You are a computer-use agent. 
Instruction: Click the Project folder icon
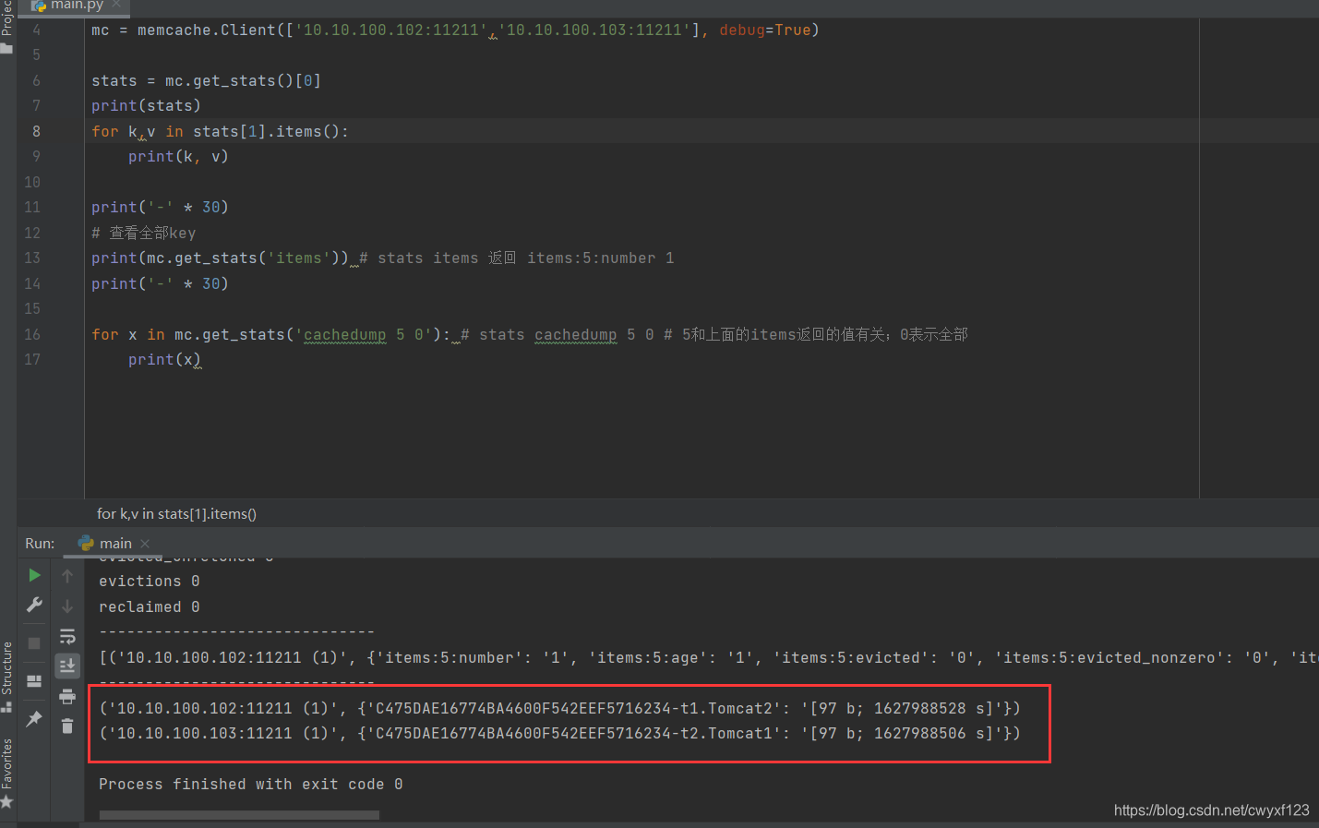7,48
